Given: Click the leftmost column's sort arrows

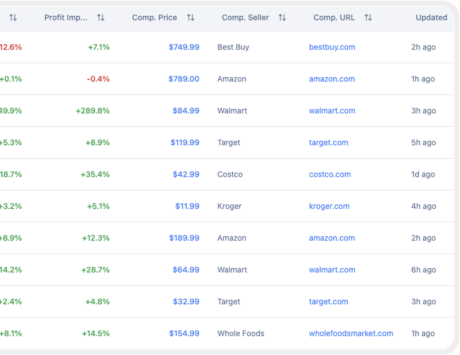Looking at the screenshot, I should 14,17.
